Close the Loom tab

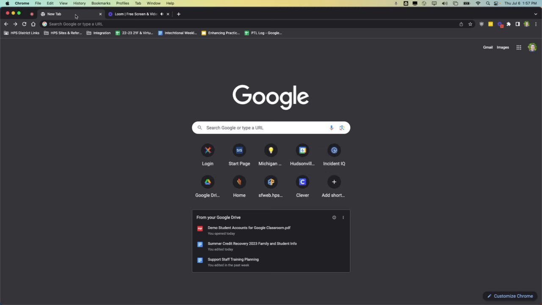pyautogui.click(x=168, y=14)
